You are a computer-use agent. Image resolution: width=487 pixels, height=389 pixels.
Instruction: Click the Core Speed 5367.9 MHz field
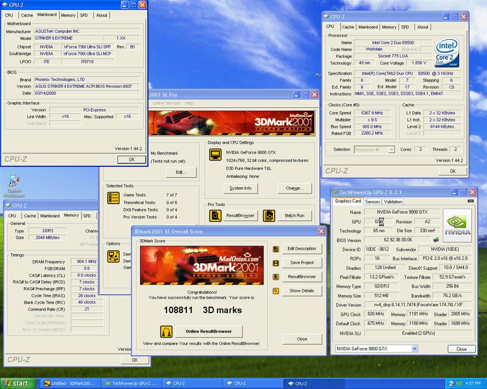coord(372,113)
